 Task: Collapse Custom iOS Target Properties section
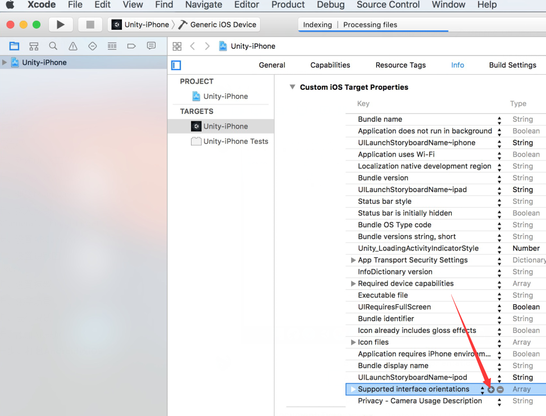pyautogui.click(x=293, y=87)
